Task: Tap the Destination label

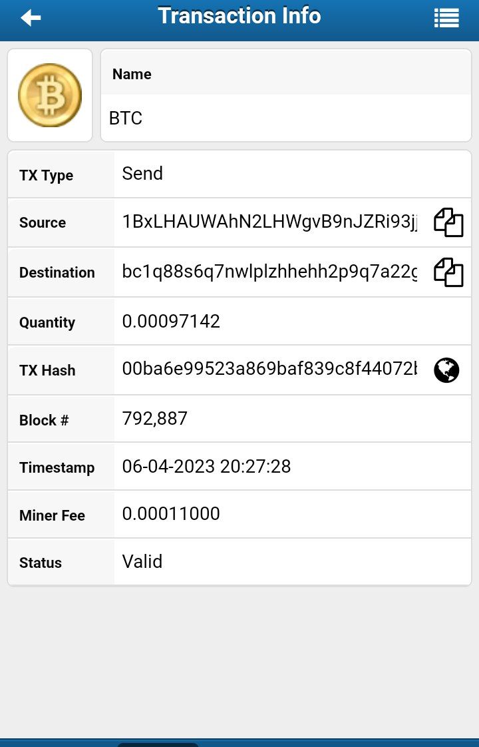Action: click(57, 272)
